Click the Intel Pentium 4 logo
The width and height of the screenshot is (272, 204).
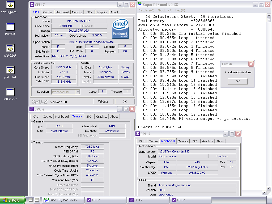pos(121,29)
